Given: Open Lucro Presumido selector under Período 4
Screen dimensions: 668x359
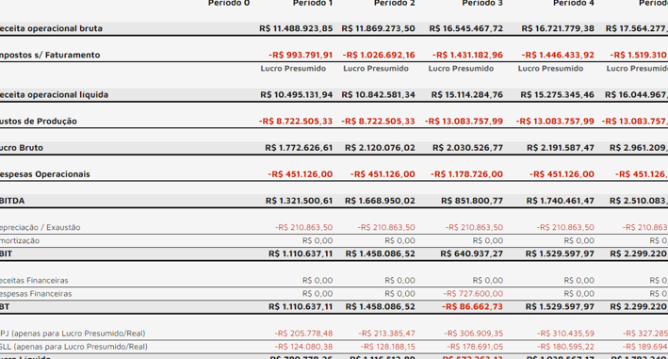Looking at the screenshot, I should click(x=550, y=69).
